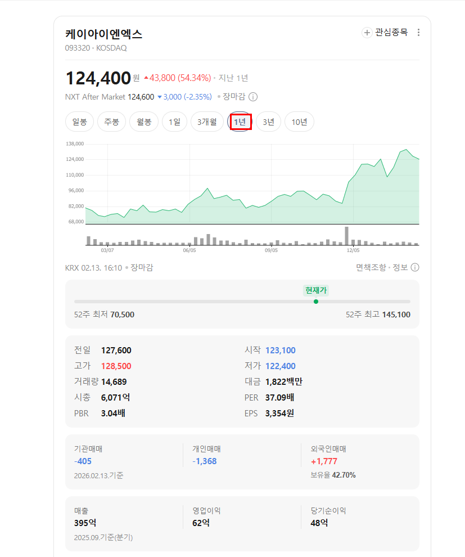Click the 영업이익 62억 figure
Viewport: 465px width, 557px height.
[201, 523]
